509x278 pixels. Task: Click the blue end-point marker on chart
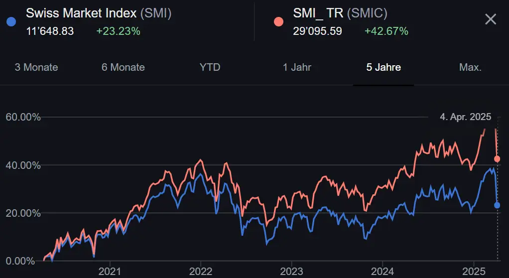pyautogui.click(x=497, y=205)
